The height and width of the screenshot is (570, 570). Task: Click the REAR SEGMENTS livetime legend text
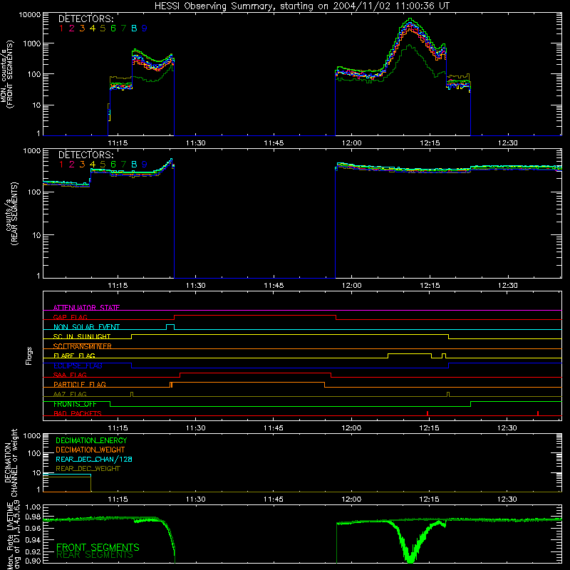coord(95,555)
